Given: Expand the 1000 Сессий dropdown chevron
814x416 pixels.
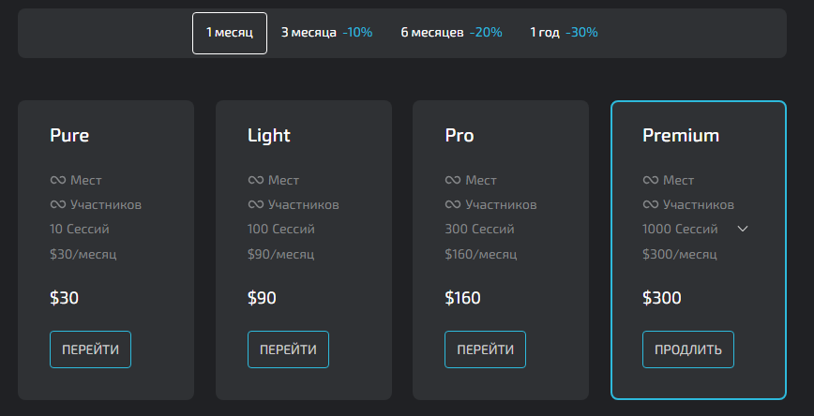Looking at the screenshot, I should [x=743, y=229].
